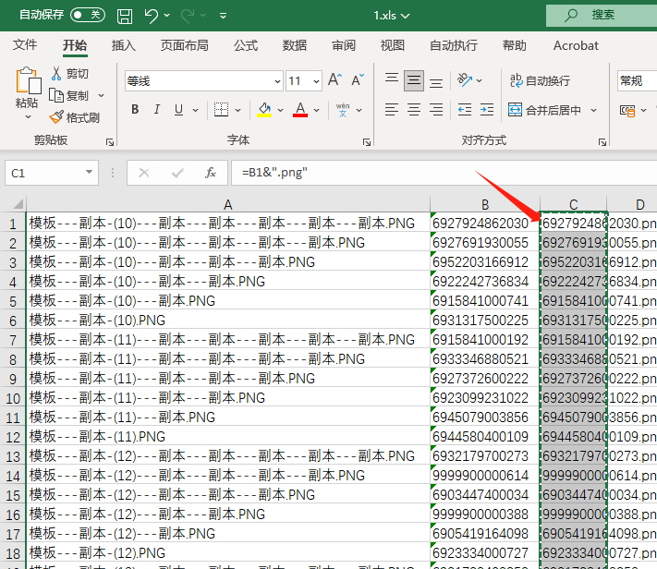
Task: Open the 文件 tab
Action: tap(25, 45)
